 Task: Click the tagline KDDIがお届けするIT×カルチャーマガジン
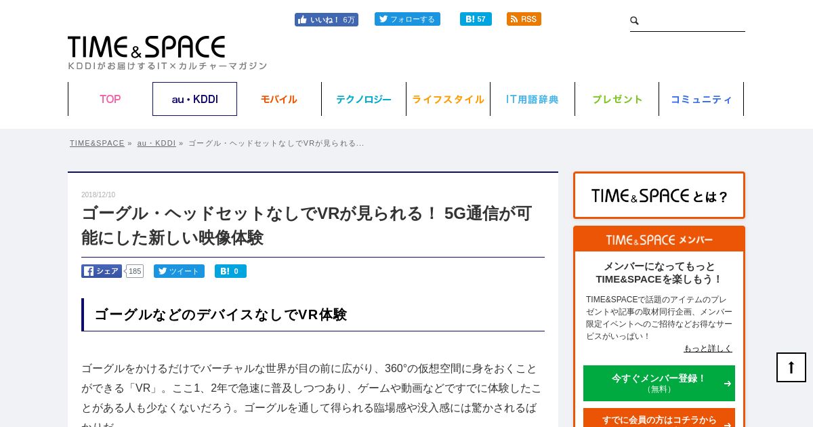point(167,66)
